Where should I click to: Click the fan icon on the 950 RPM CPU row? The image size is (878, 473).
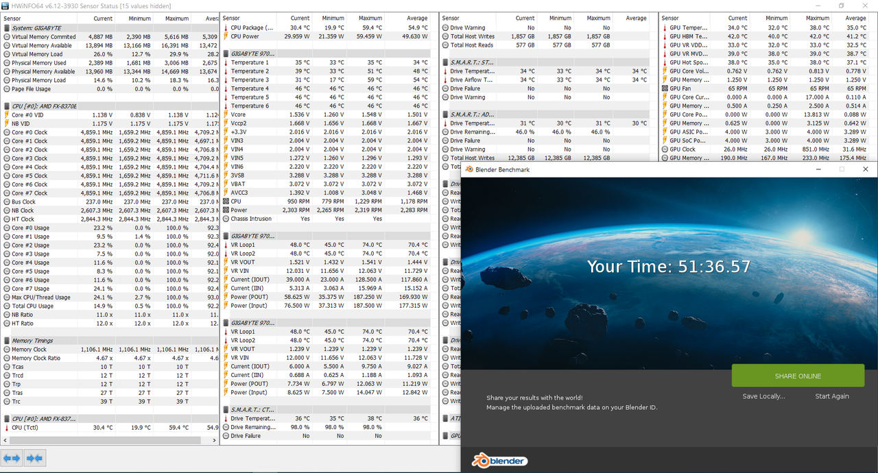point(226,202)
